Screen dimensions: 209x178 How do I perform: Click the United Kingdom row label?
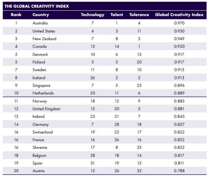[x=46, y=109]
